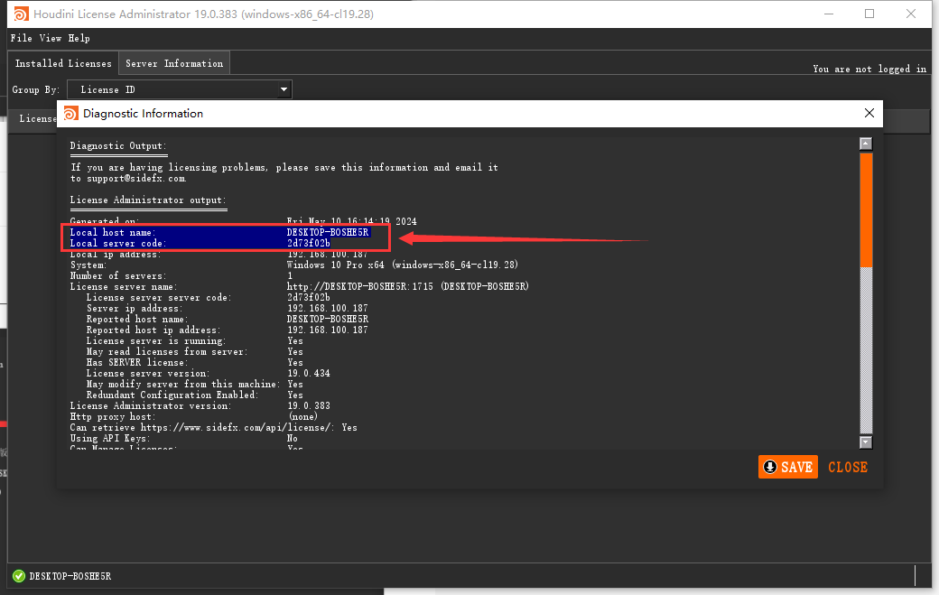Viewport: 939px width, 595px height.
Task: Click the orange scrollbar thumb
Action: pos(866,208)
